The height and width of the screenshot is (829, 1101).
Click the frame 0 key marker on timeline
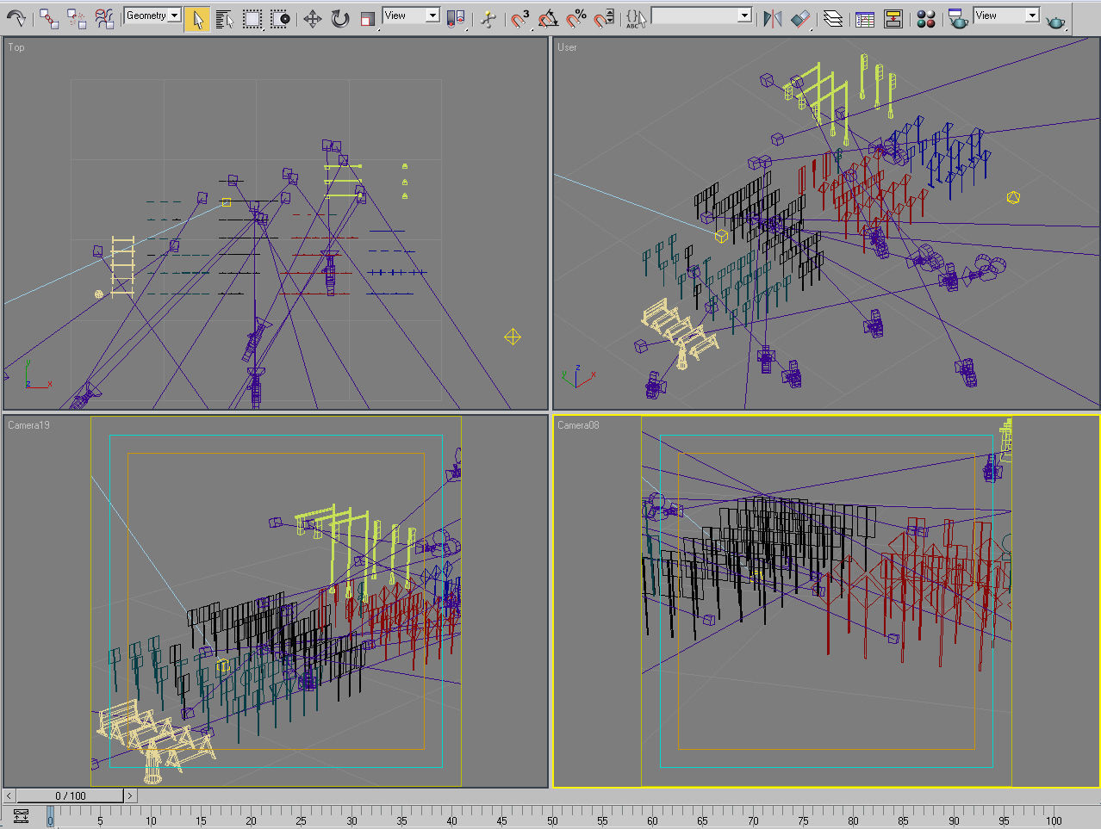50,816
